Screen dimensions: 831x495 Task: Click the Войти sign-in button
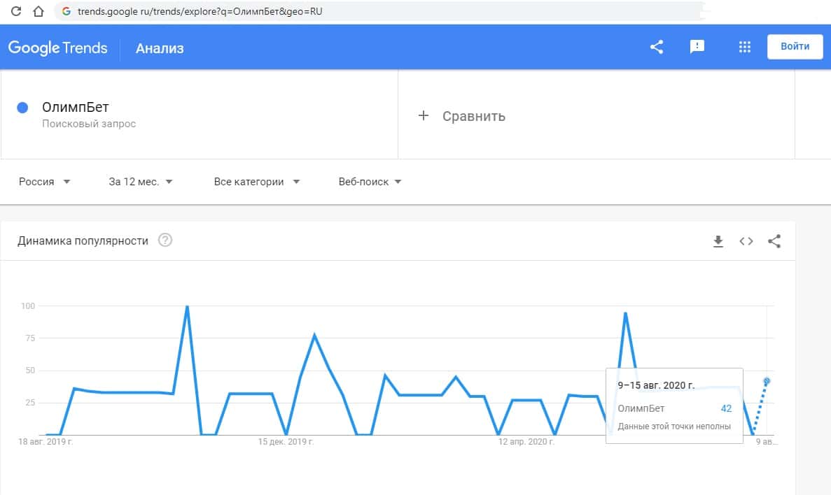tap(795, 47)
